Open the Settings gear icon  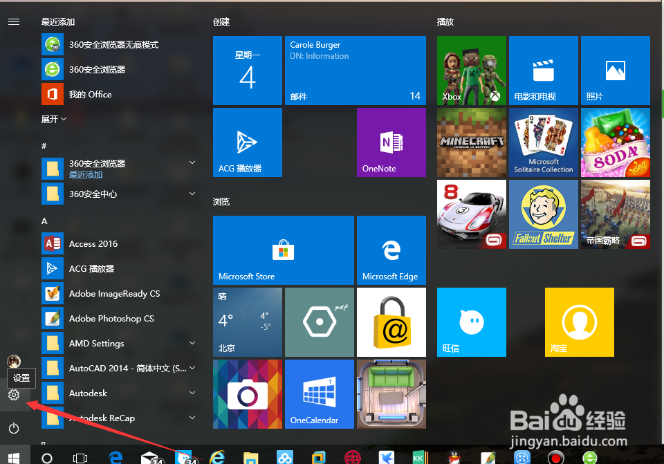[x=14, y=395]
